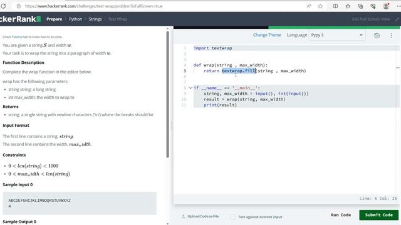Open the Tutorial link in description
The width and height of the screenshot is (401, 225).
point(17,37)
